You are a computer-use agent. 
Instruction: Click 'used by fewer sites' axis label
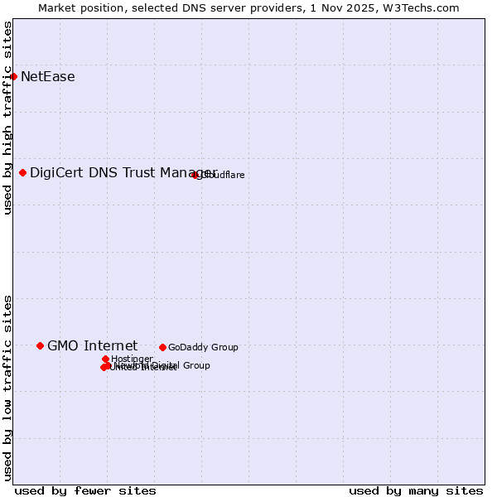[x=85, y=490]
